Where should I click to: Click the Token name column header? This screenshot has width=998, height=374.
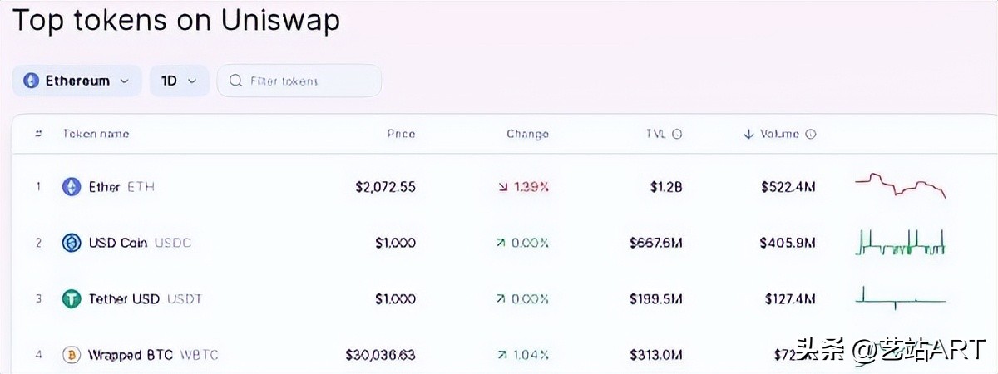[96, 134]
